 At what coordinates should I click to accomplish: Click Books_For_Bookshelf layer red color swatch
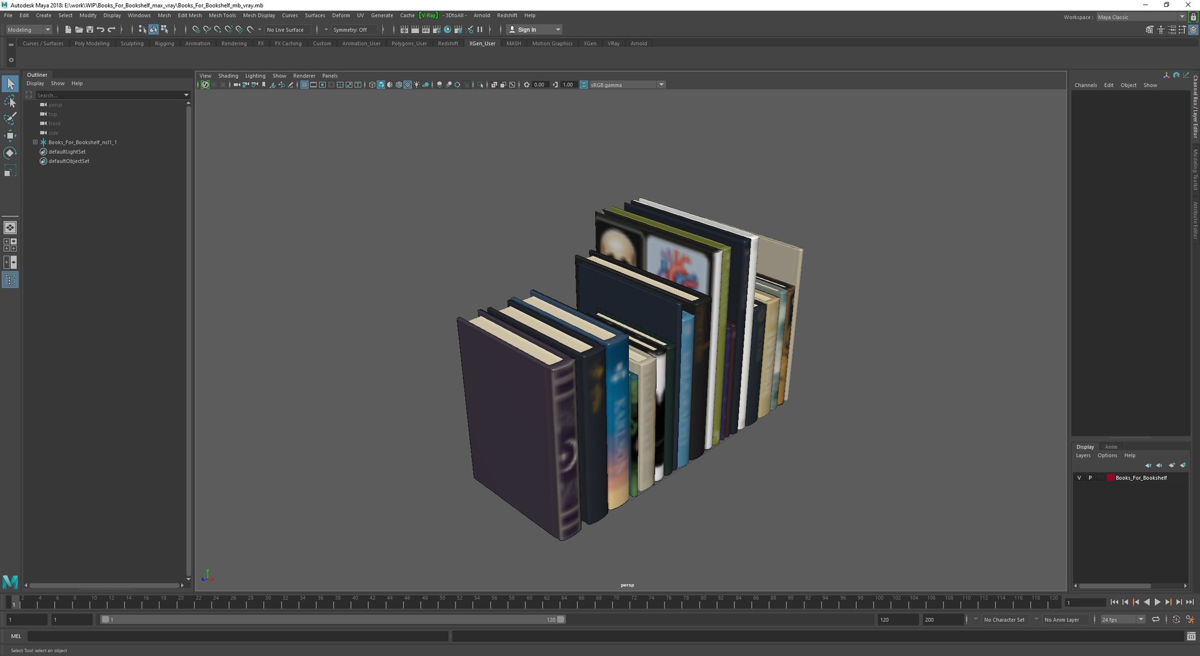1111,478
